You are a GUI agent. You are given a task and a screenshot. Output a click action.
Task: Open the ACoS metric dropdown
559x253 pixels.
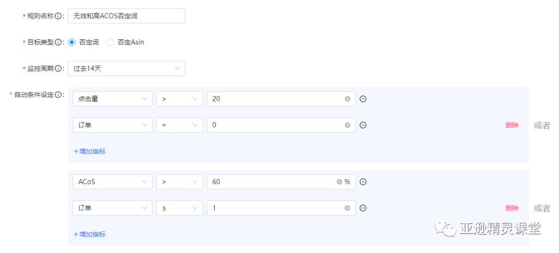(x=112, y=182)
